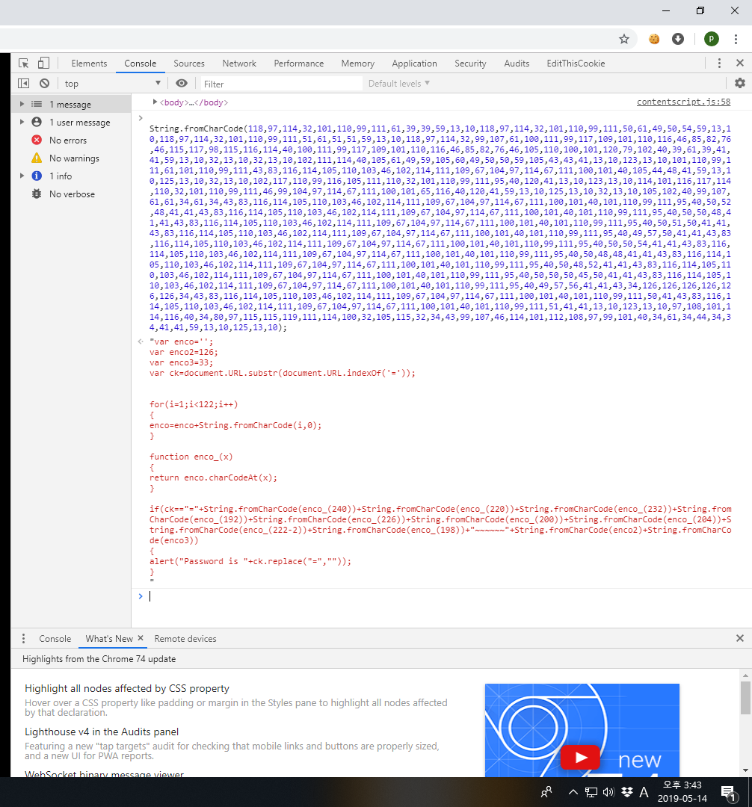Click the console Filter input field
752x807 pixels.
tap(280, 84)
